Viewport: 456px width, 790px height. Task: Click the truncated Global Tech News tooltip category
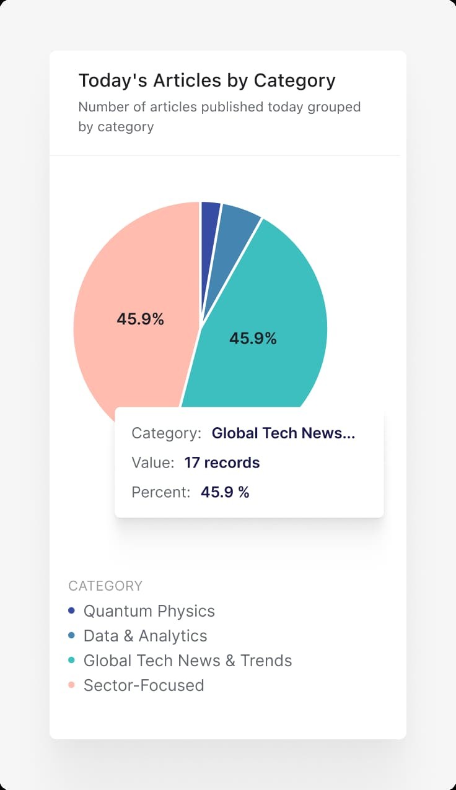point(283,433)
